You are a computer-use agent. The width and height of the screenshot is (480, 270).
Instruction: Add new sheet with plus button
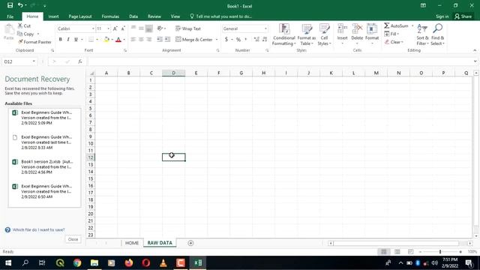190,243
